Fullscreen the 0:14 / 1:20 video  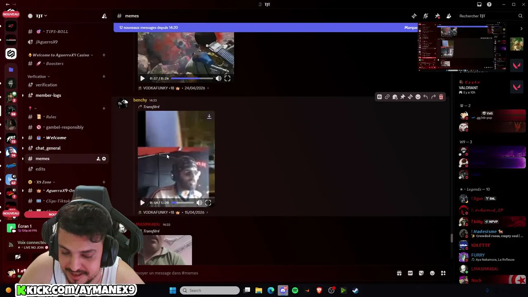pyautogui.click(x=208, y=203)
